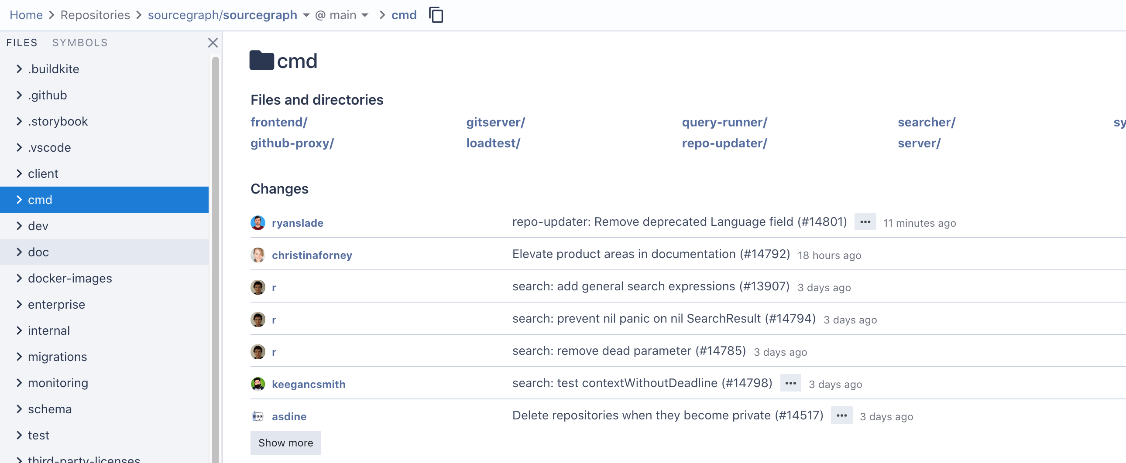This screenshot has height=463, width=1126.
Task: Open the commit 'test contextWithoutDeadline (#14798)'
Action: coord(642,384)
